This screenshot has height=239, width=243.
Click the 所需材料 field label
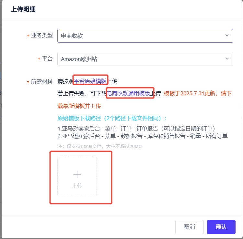pyautogui.click(x=42, y=82)
